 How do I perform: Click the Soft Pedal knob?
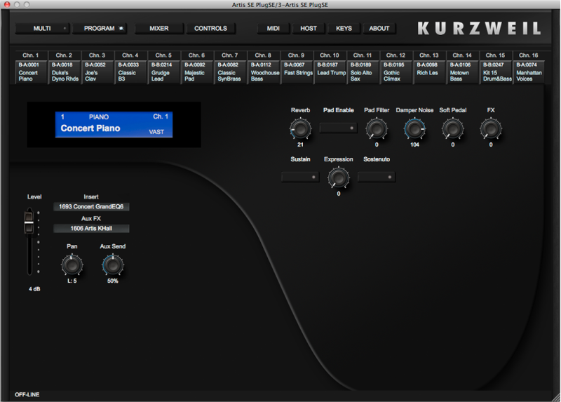point(452,128)
